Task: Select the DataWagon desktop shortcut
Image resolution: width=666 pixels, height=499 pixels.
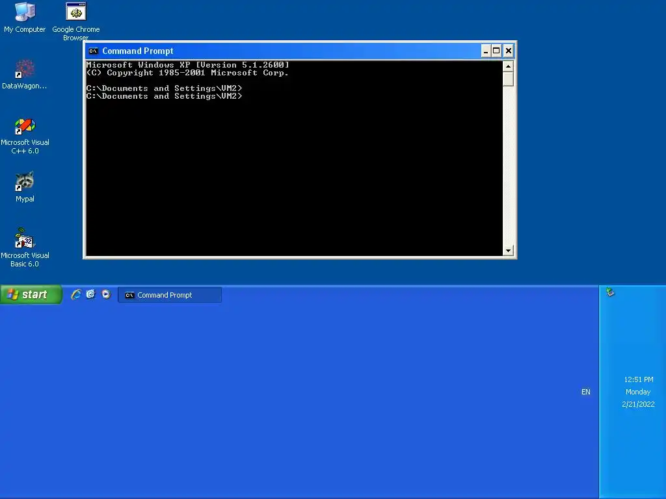Action: coord(25,74)
